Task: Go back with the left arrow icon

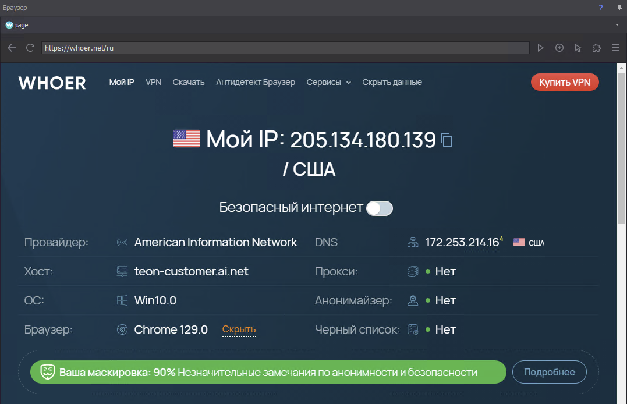Action: pyautogui.click(x=12, y=48)
